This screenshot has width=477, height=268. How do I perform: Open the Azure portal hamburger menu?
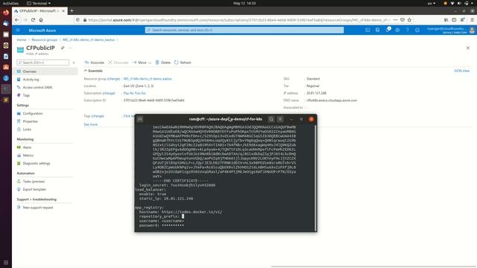(18, 30)
